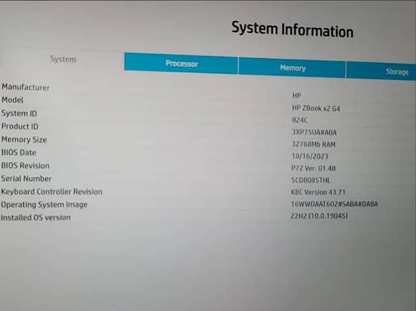Viewport: 416px width, 311px height.
Task: Select the Operating System Image label
Action: tap(44, 205)
